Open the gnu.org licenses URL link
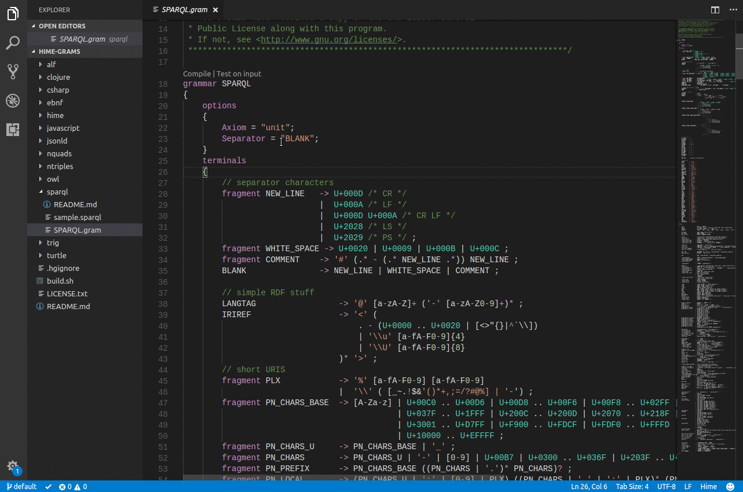Viewport: 743px width, 492px height. pyautogui.click(x=330, y=39)
